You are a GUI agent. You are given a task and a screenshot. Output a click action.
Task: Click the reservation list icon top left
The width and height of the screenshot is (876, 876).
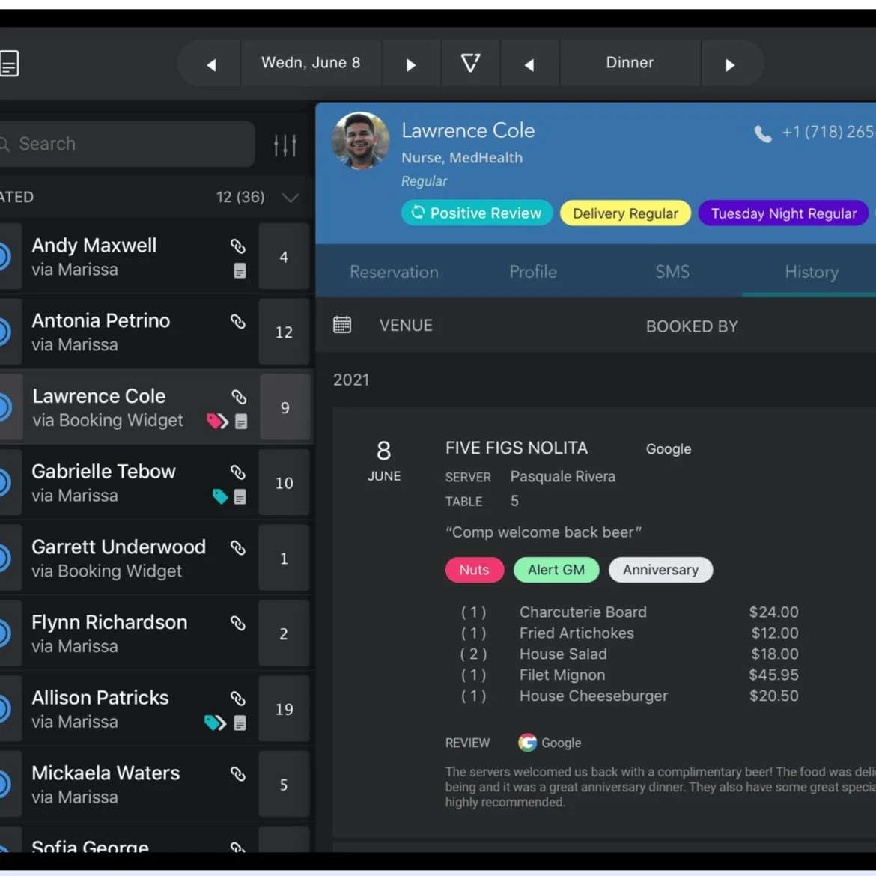pos(10,63)
